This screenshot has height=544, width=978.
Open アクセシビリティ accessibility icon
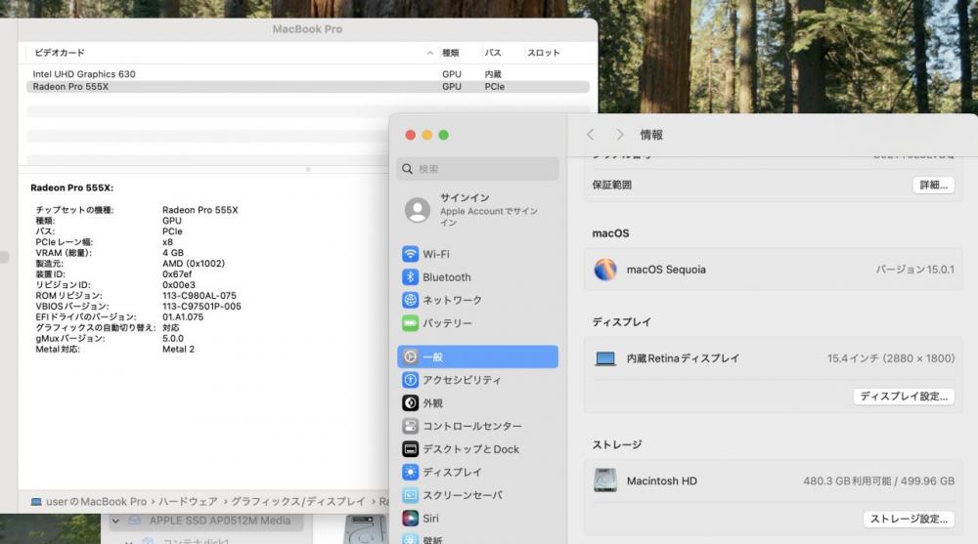[x=410, y=380]
